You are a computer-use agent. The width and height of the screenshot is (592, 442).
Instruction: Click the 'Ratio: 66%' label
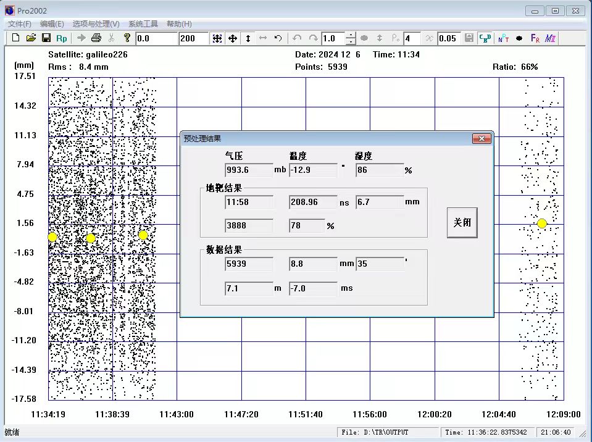coord(515,67)
